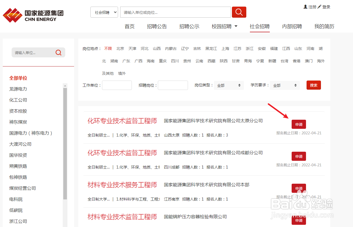Select 不限 location filter option
The image size is (353, 227).
(x=108, y=48)
